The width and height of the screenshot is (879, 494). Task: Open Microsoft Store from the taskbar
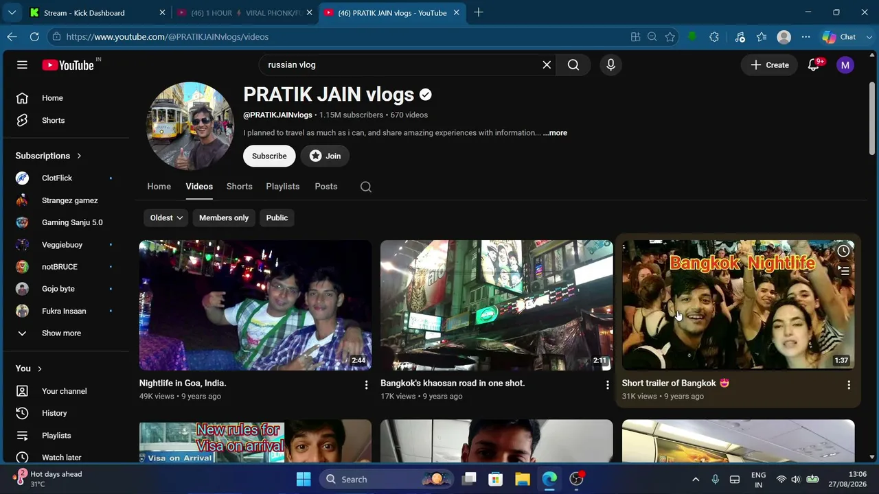click(x=495, y=479)
